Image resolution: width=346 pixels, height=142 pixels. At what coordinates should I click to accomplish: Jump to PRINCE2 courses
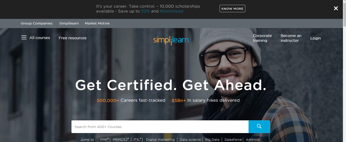[x=121, y=140]
